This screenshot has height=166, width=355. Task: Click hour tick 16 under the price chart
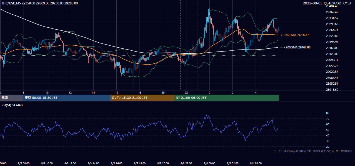click(116, 92)
